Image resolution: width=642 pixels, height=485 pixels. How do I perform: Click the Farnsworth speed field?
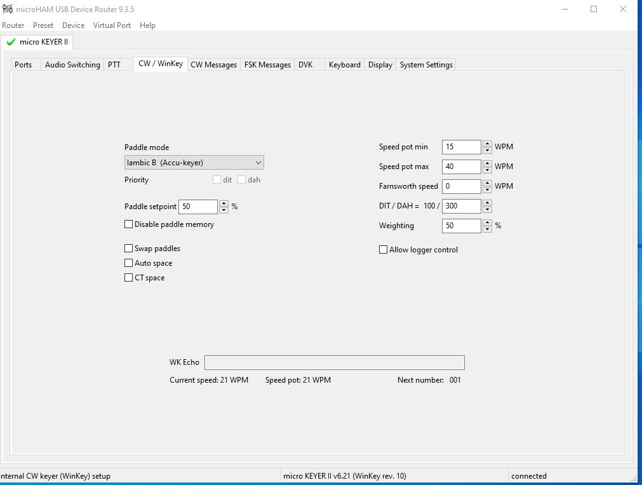pos(462,186)
